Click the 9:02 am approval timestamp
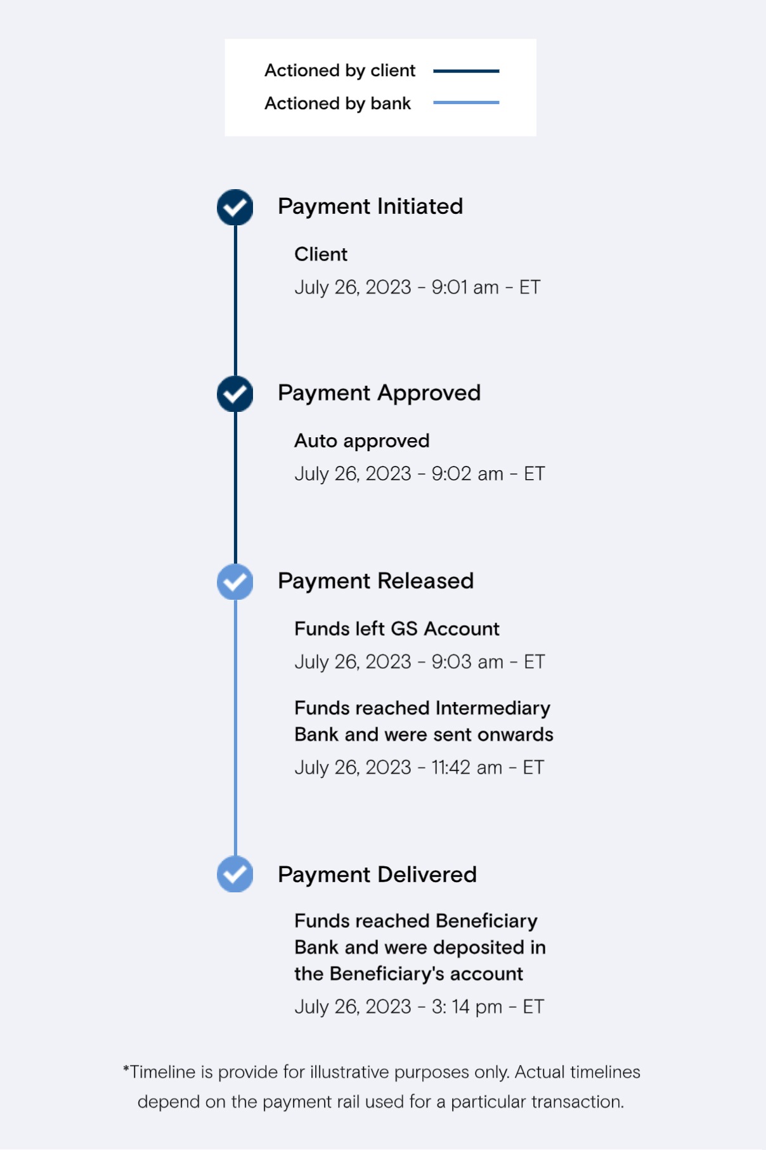The image size is (766, 1150). point(420,474)
